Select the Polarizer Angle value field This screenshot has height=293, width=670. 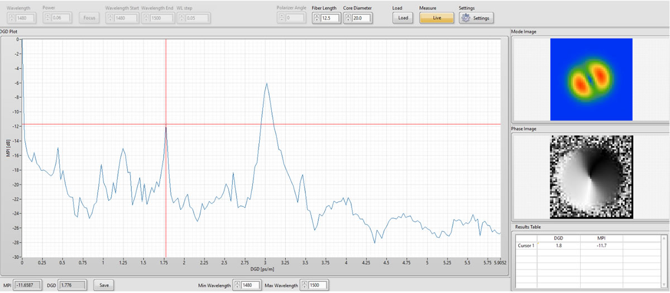click(295, 18)
